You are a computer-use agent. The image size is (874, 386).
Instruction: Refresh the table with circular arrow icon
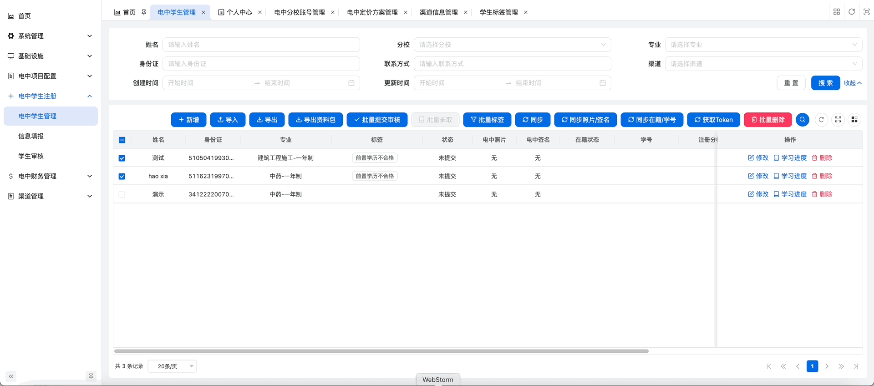point(821,120)
